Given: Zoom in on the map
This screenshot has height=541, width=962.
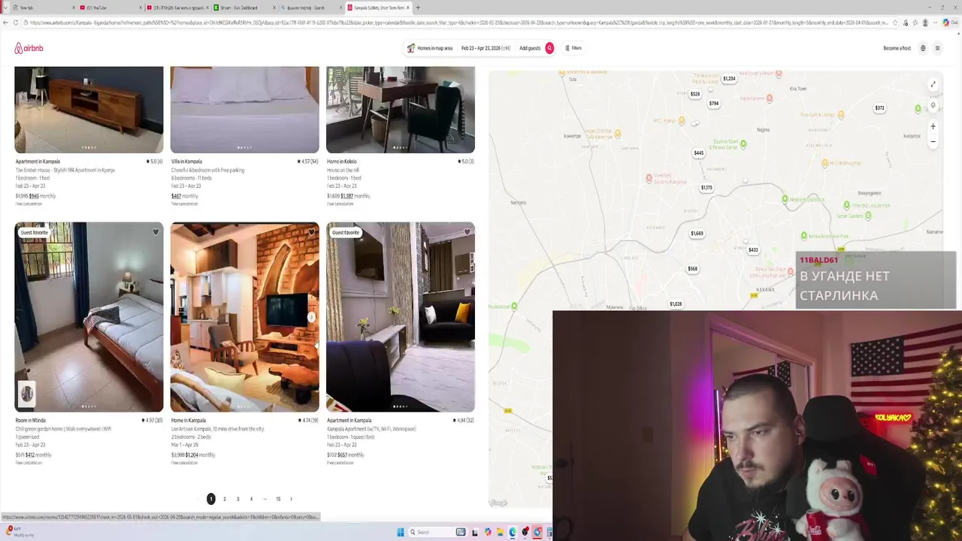Looking at the screenshot, I should tap(933, 126).
